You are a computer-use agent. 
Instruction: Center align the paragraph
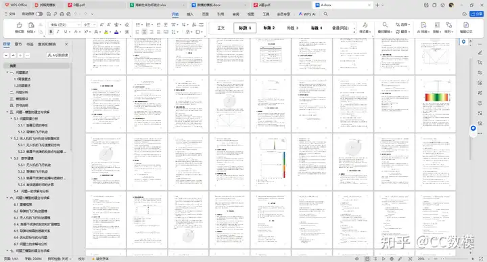(x=145, y=32)
